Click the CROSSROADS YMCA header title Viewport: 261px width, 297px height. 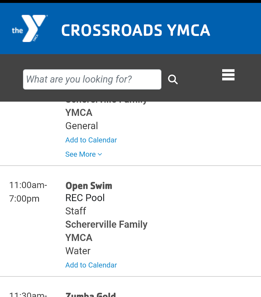click(136, 30)
